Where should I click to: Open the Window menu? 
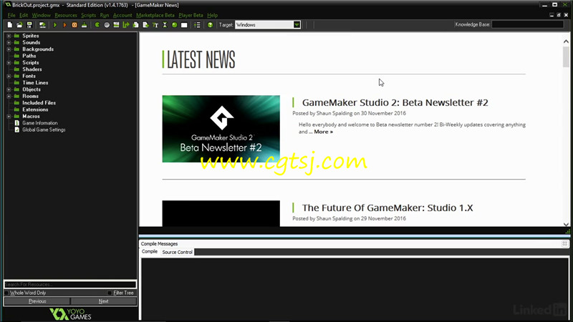click(42, 15)
